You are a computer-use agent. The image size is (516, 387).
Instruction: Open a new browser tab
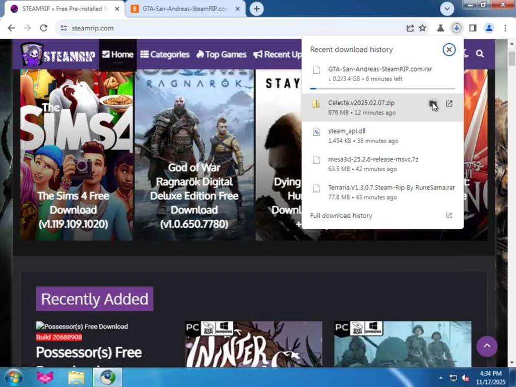tap(256, 9)
